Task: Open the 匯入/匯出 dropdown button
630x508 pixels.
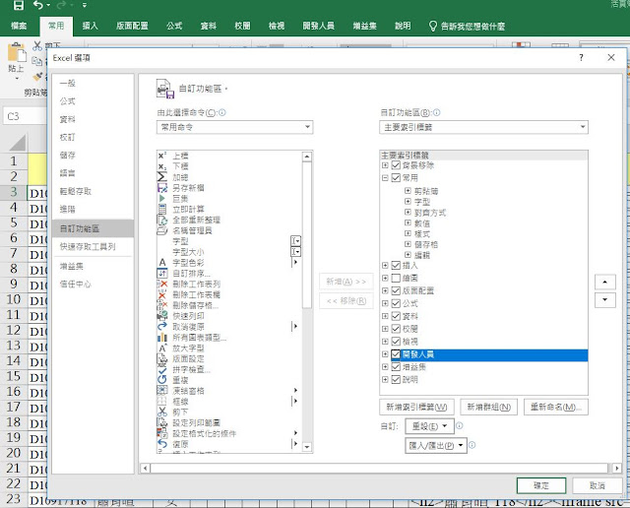Action: (436, 445)
